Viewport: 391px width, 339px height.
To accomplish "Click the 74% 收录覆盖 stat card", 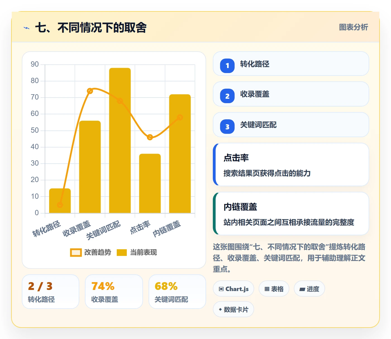I will (114, 292).
